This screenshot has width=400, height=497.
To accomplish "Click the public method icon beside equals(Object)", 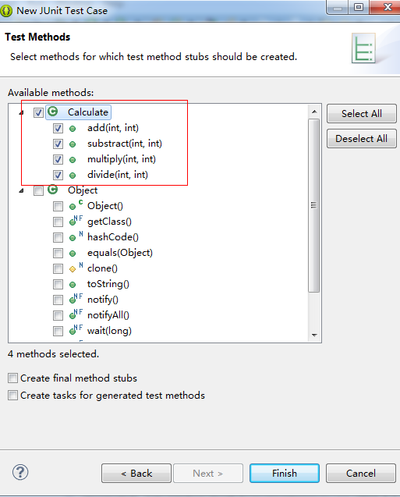I will coord(73,254).
